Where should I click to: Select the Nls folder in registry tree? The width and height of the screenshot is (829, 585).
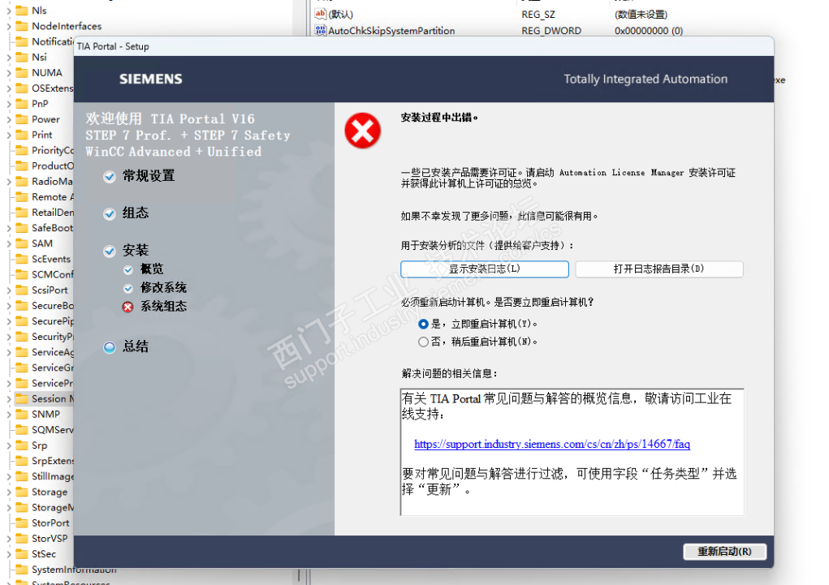pos(39,11)
